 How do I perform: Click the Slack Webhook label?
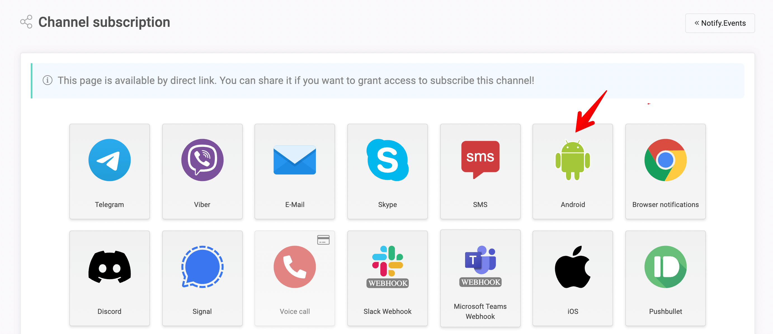pyautogui.click(x=387, y=312)
